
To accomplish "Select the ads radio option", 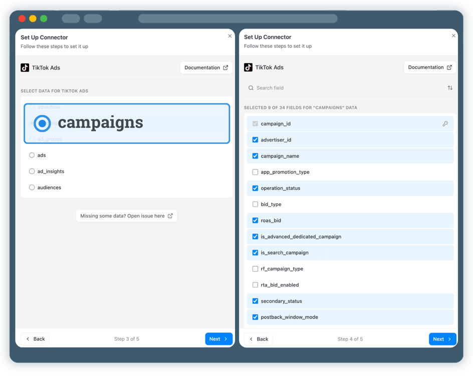I will coord(32,155).
